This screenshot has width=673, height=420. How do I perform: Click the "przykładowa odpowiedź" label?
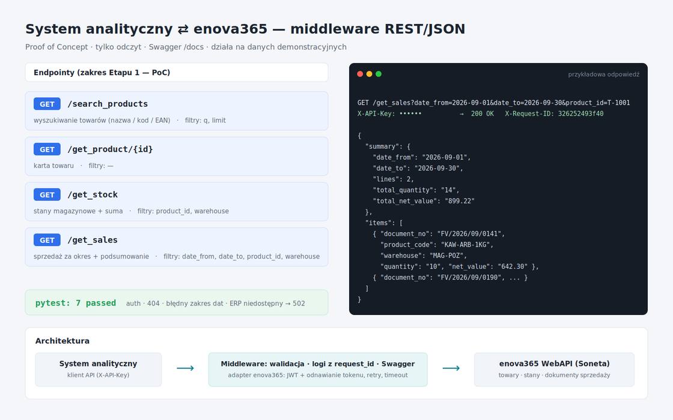tap(604, 74)
